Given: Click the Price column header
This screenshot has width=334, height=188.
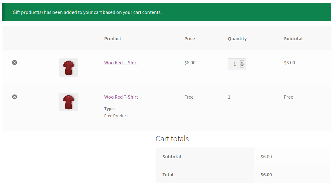Looking at the screenshot, I should [x=190, y=39].
